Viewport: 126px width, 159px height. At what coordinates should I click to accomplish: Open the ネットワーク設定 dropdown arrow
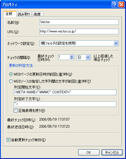tap(116, 43)
